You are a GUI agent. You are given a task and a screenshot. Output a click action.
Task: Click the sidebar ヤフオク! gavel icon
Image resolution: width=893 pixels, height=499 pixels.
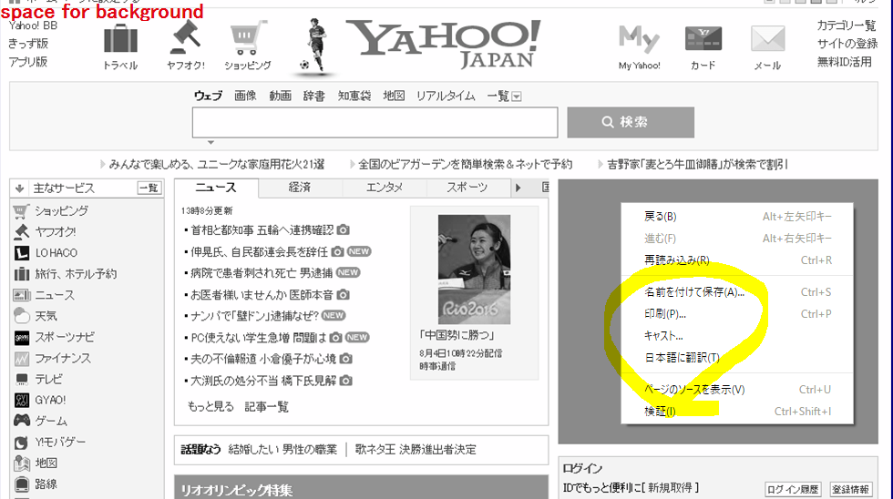point(21,232)
